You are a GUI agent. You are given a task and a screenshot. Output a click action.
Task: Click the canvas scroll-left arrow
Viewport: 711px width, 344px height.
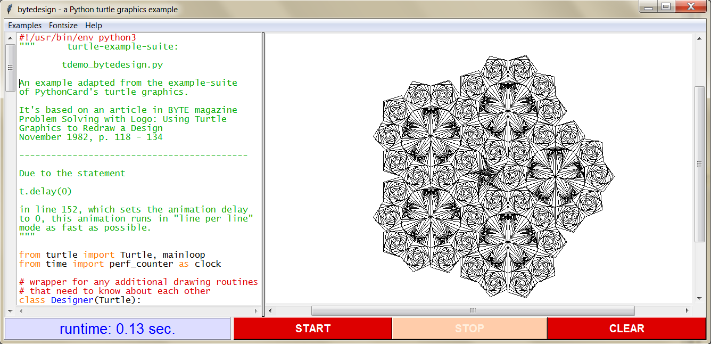pyautogui.click(x=270, y=310)
